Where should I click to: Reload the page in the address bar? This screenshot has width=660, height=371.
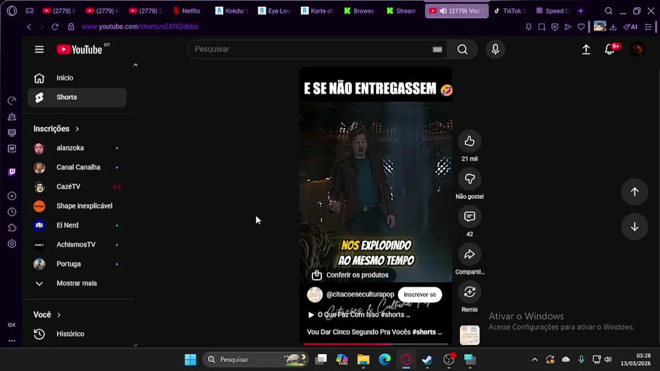[x=55, y=27]
